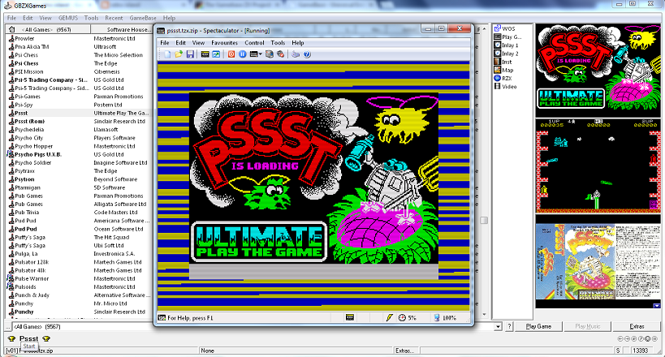Click the Video extras item
The height and width of the screenshot is (357, 665).
click(505, 87)
